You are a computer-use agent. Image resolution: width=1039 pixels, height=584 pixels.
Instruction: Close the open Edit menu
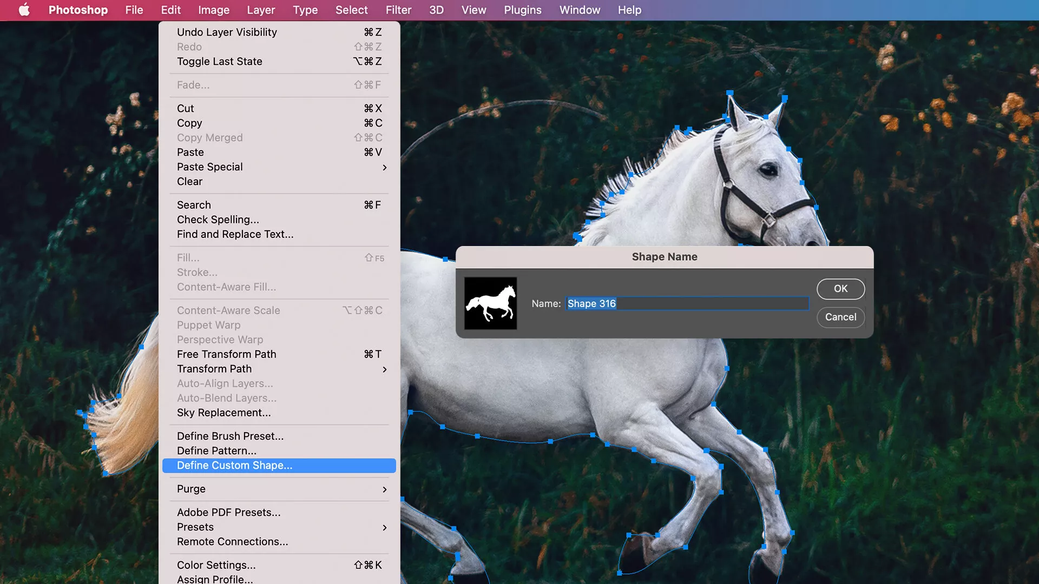pos(171,10)
